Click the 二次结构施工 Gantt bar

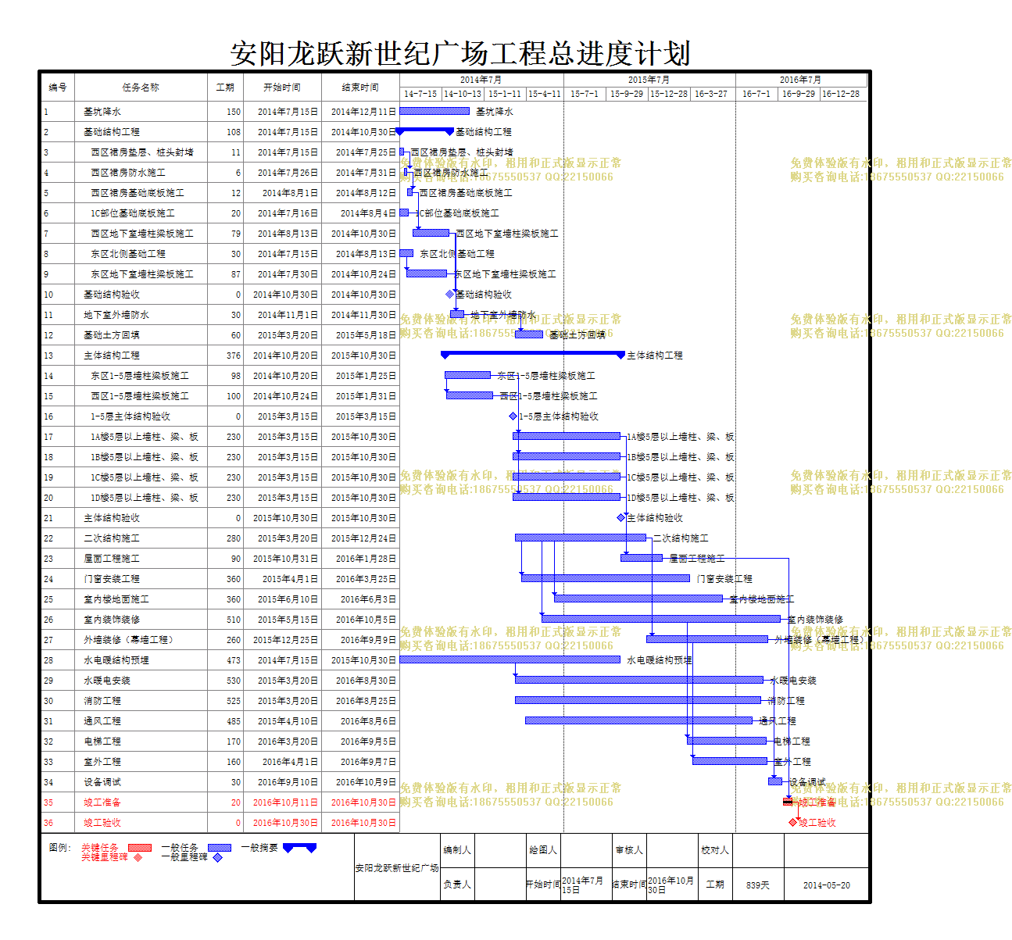click(581, 538)
